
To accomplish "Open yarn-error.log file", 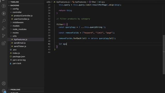I will point(19,60).
